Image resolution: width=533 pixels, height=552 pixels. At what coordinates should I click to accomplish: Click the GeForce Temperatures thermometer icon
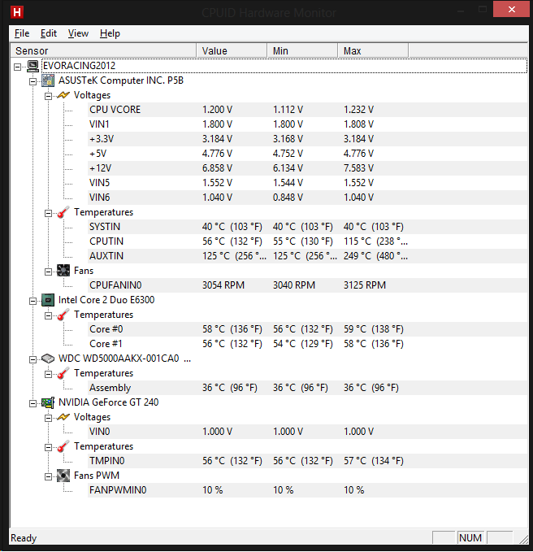coord(63,446)
